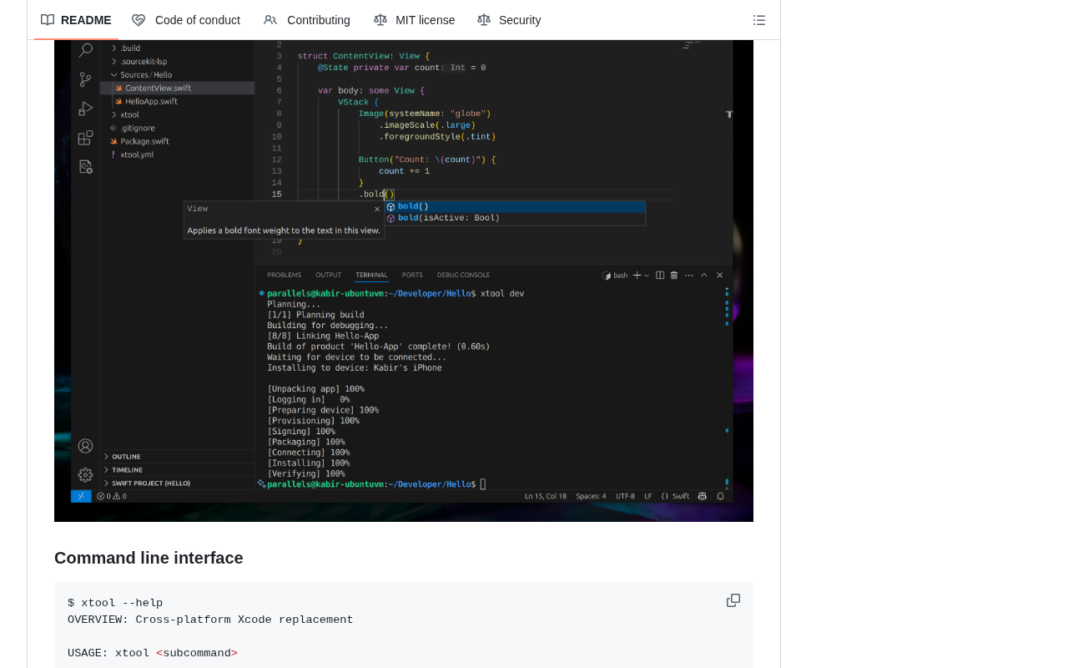The height and width of the screenshot is (668, 1068).
Task: Click the new terminal plus icon
Action: [x=637, y=275]
